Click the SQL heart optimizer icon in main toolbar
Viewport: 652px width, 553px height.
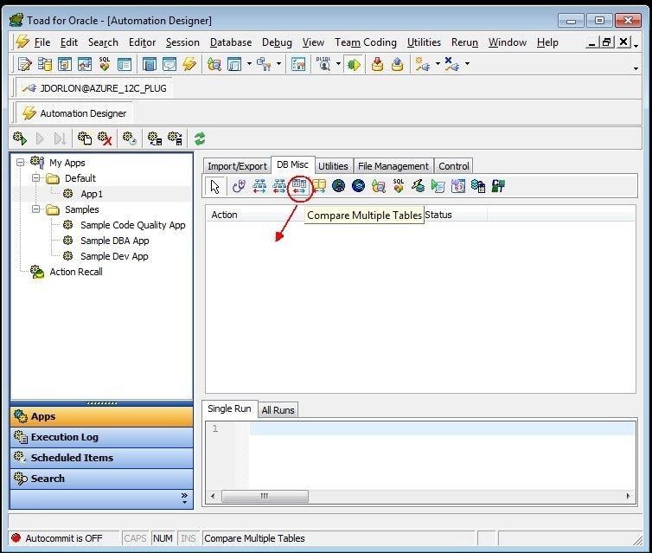pos(105,64)
